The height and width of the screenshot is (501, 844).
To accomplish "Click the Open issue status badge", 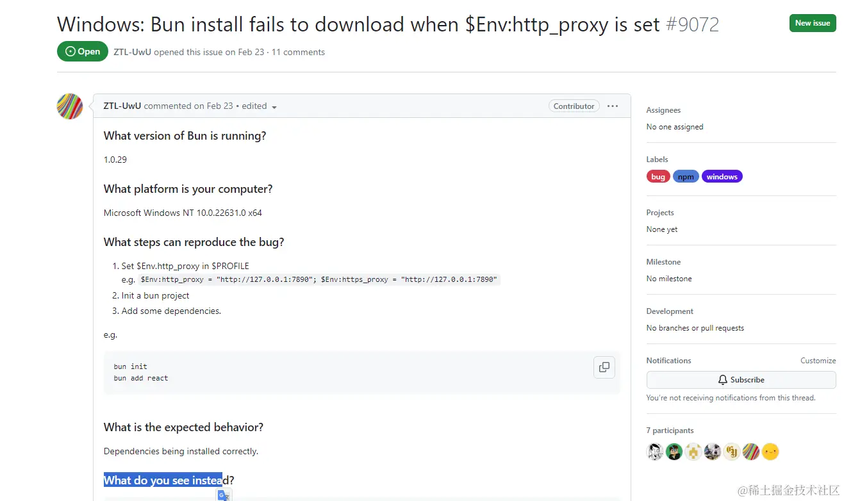I will (83, 51).
